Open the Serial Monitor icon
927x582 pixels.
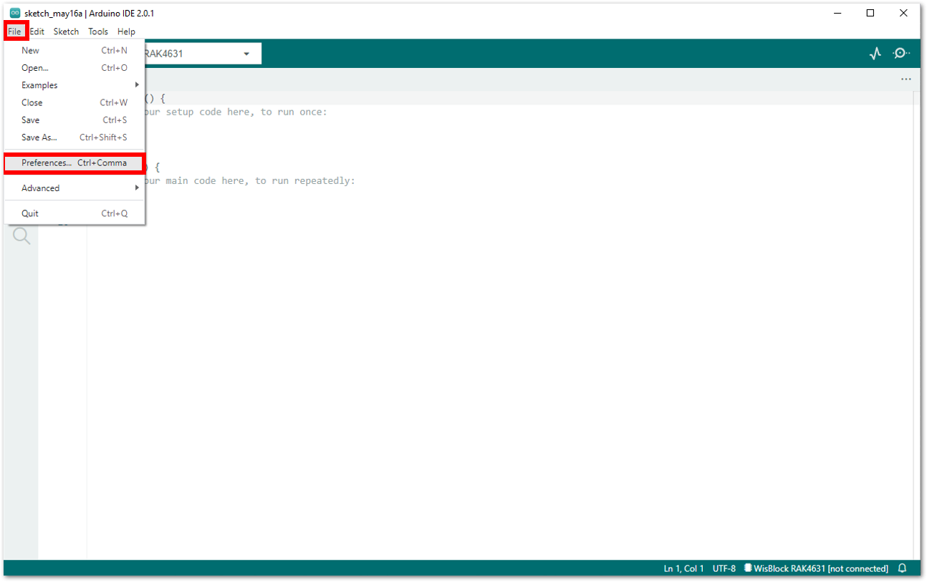point(901,54)
